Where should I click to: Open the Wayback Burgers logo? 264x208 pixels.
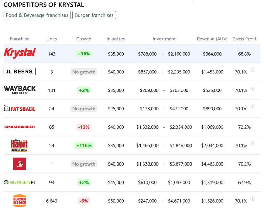20,90
